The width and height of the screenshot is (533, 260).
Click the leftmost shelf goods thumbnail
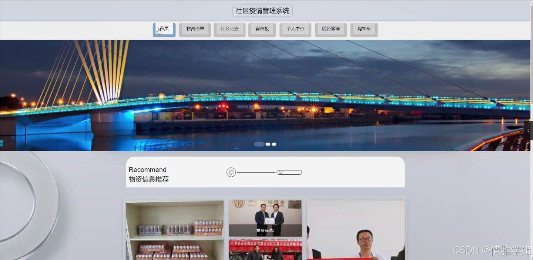pos(174,230)
